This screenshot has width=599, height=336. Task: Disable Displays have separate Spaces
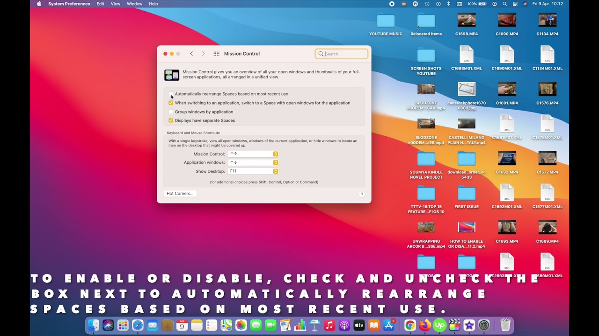pyautogui.click(x=171, y=120)
